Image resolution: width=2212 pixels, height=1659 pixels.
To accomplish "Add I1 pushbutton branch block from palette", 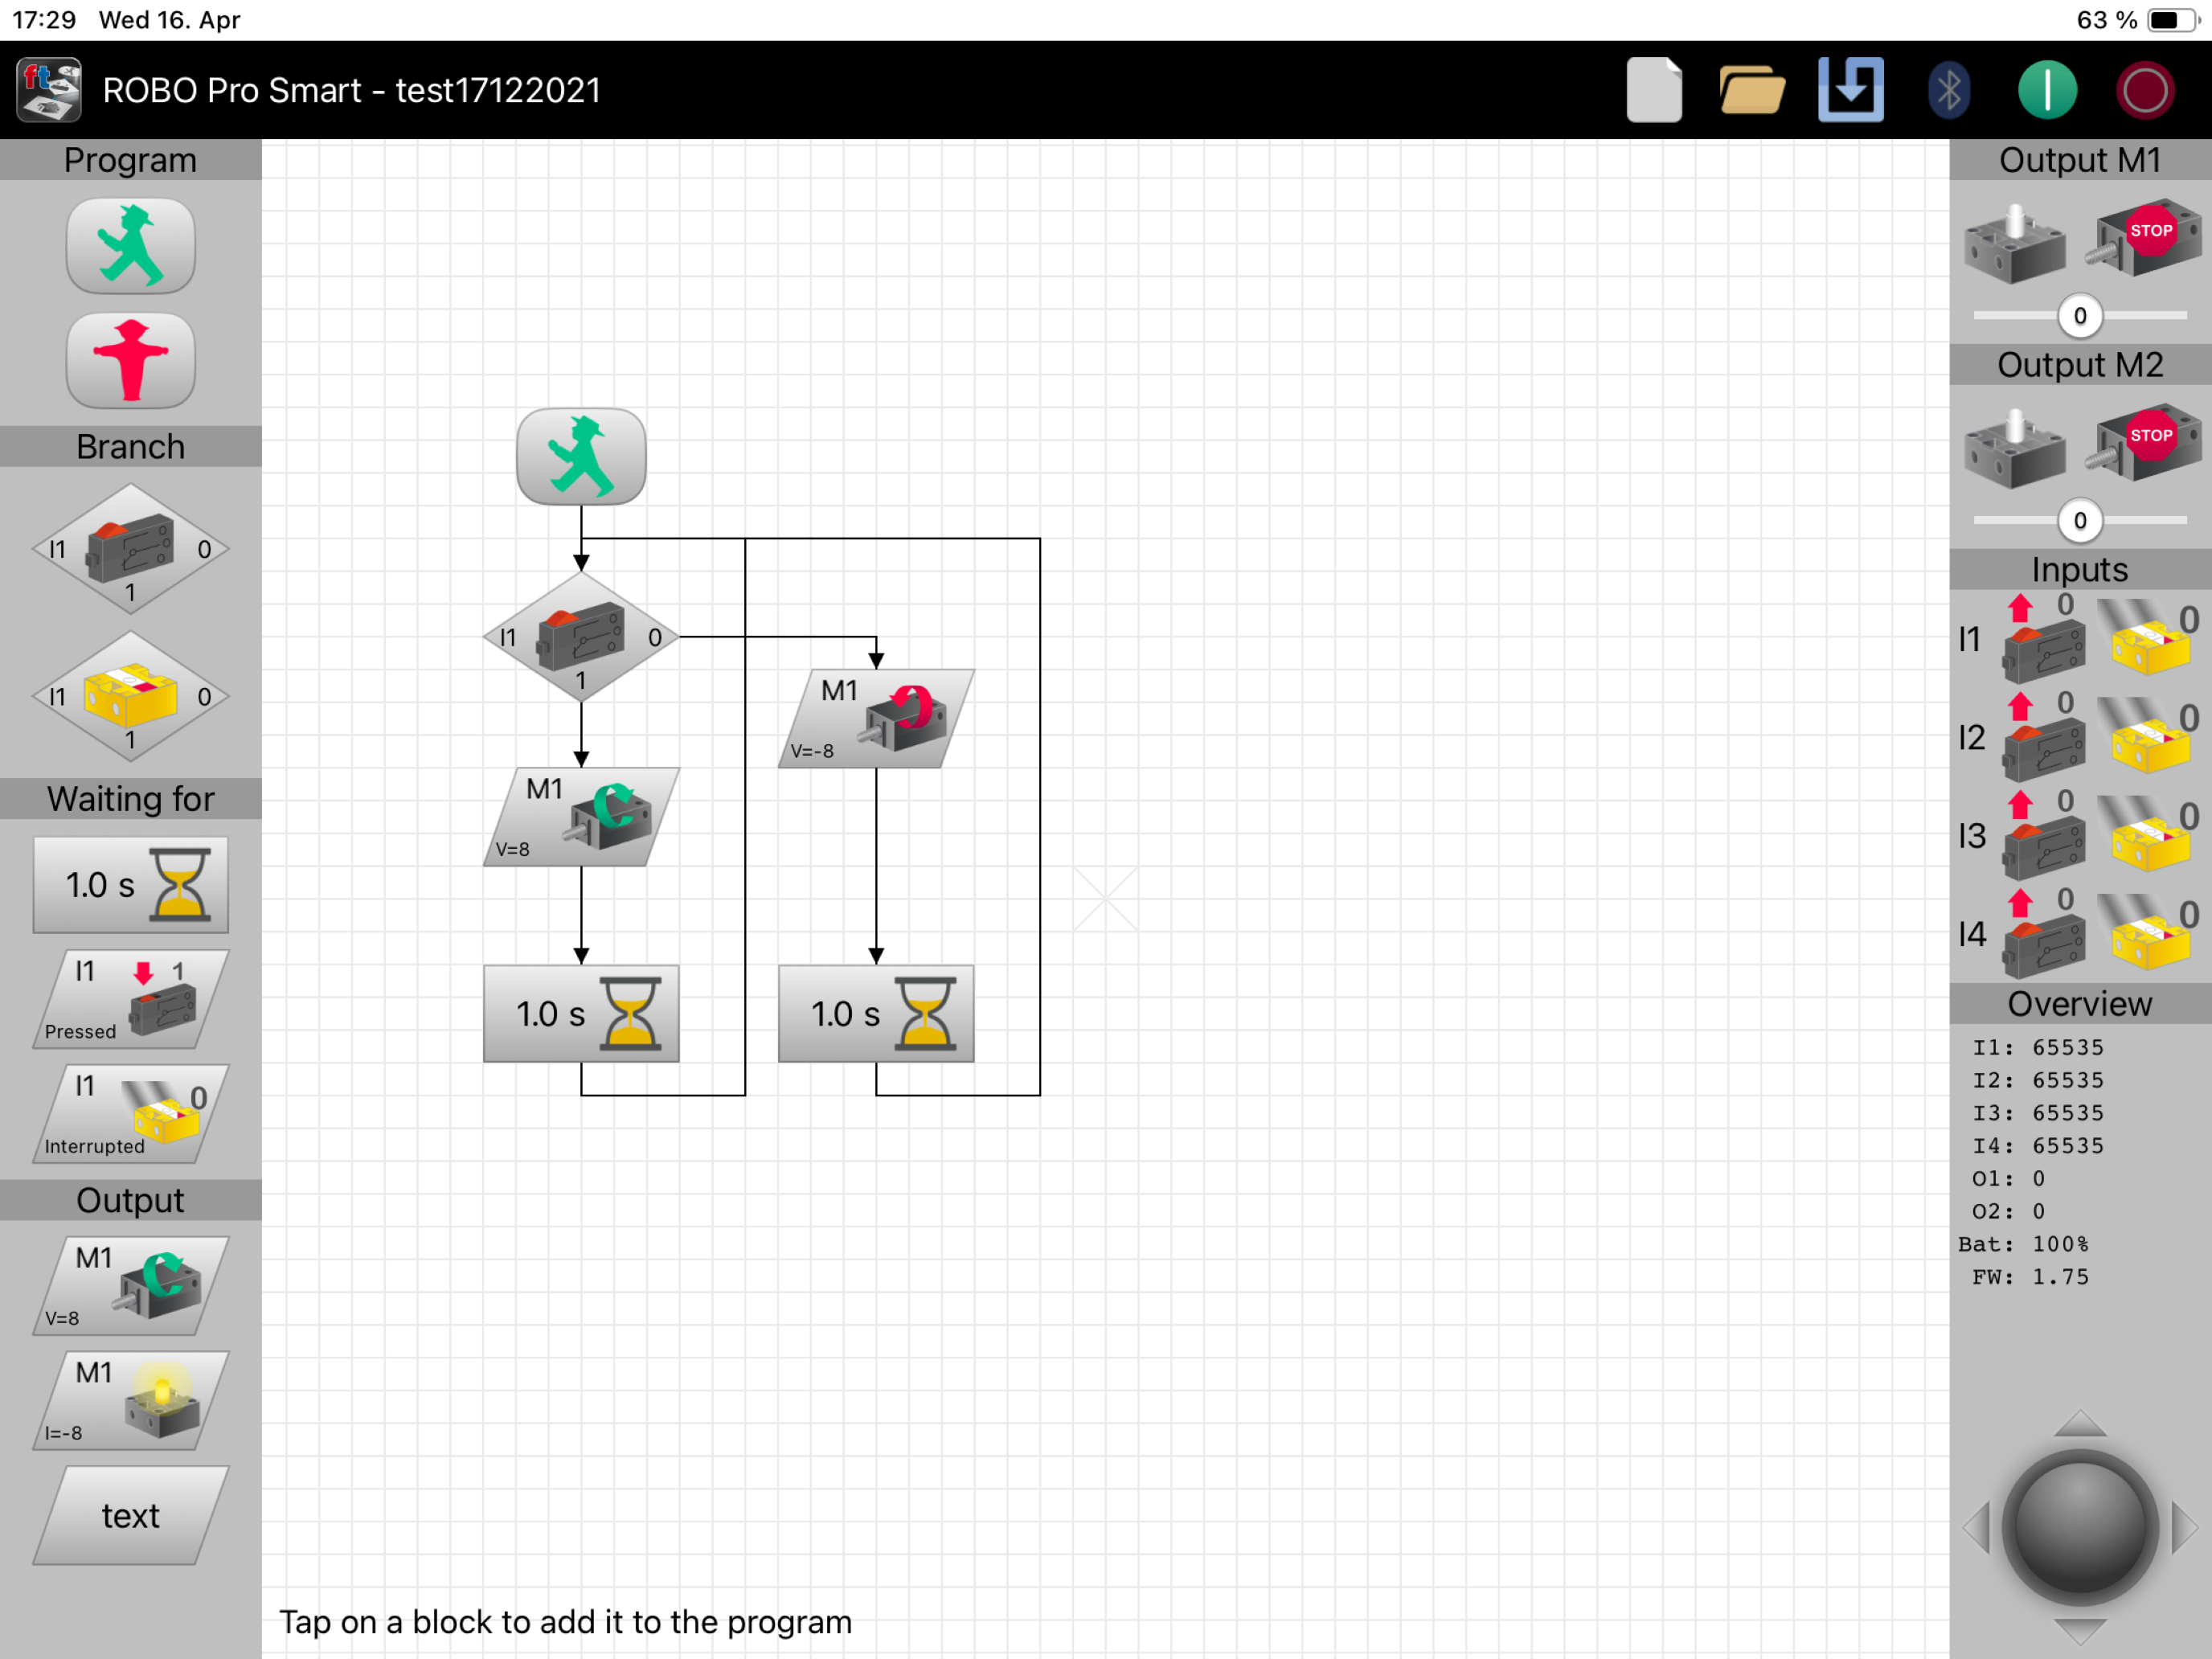I will click(x=131, y=549).
